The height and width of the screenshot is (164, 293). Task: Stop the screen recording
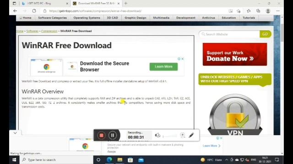(x=101, y=135)
